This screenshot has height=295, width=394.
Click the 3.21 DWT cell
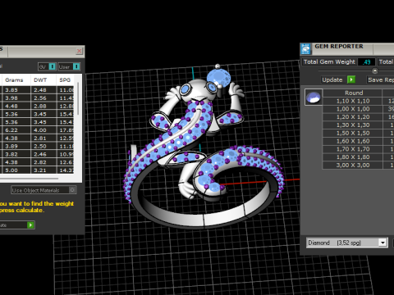point(44,170)
